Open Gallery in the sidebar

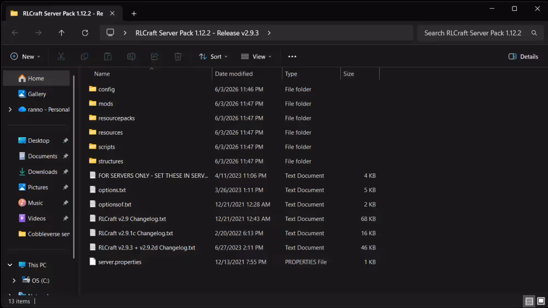click(x=37, y=94)
